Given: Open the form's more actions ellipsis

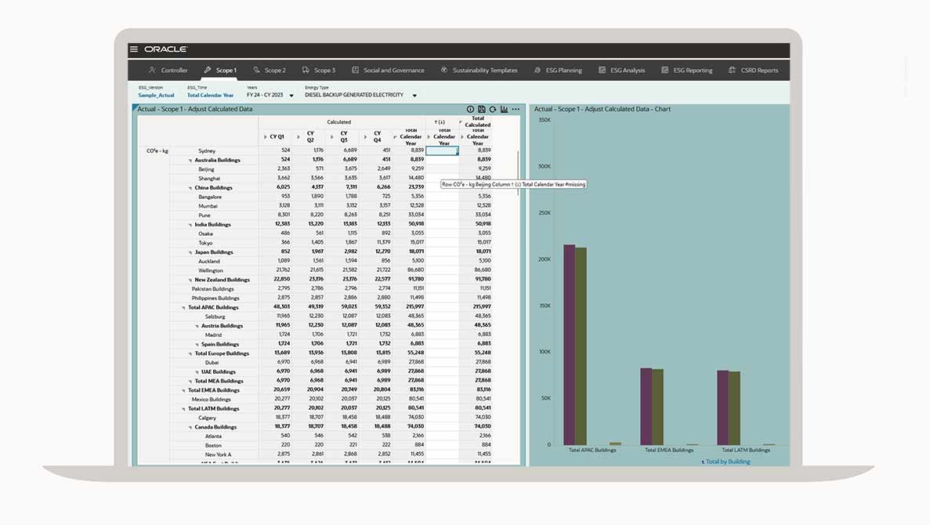Looking at the screenshot, I should pyautogui.click(x=516, y=110).
